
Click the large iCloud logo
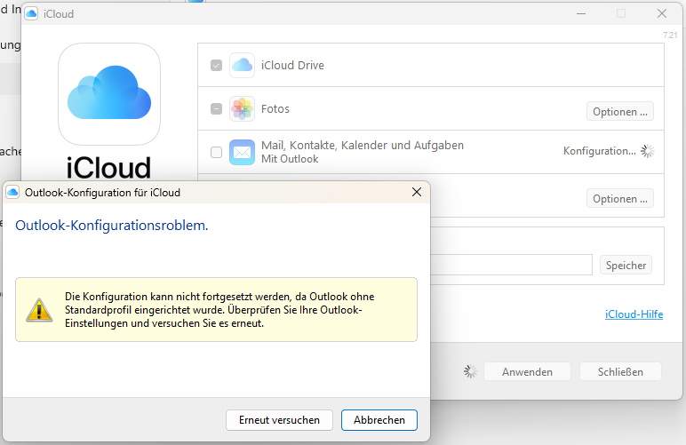pyautogui.click(x=109, y=93)
